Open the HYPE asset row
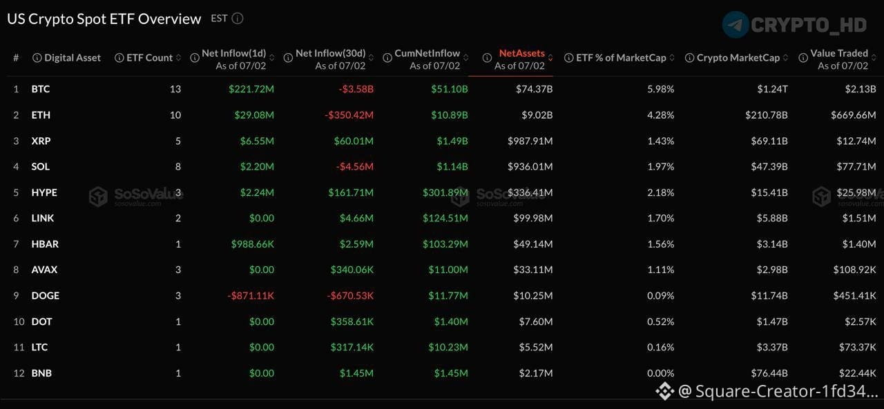The image size is (884, 409). (x=442, y=192)
